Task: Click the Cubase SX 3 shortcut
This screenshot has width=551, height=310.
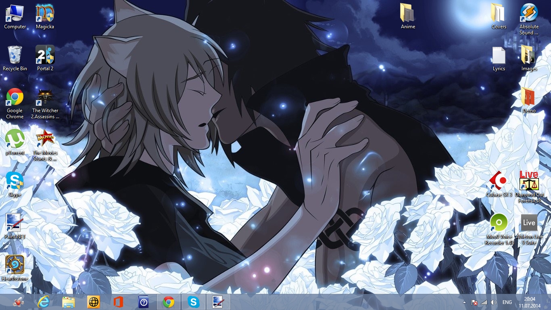Action: pos(499,184)
